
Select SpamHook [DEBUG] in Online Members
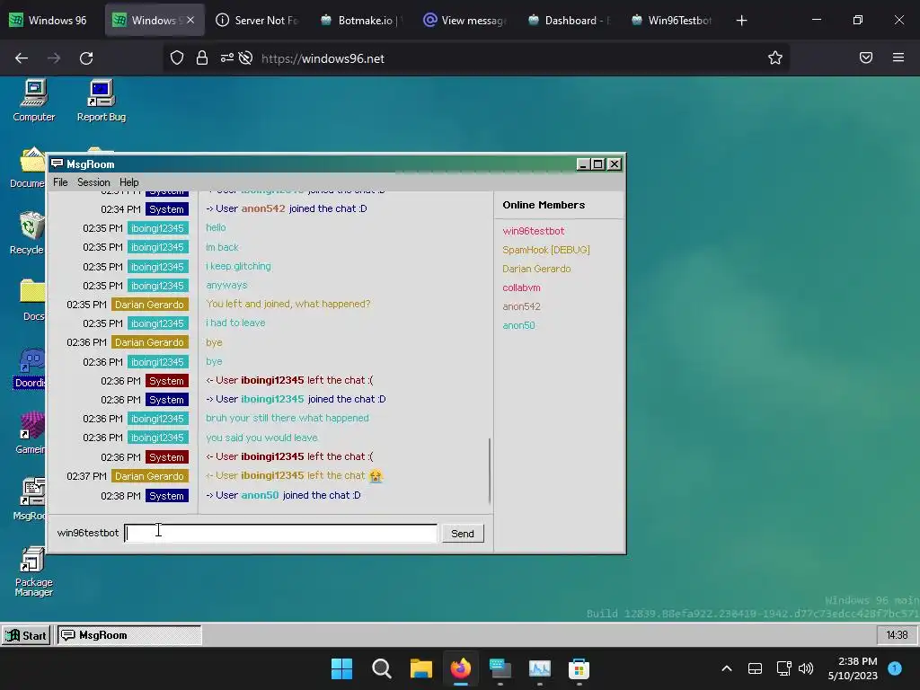(x=545, y=250)
